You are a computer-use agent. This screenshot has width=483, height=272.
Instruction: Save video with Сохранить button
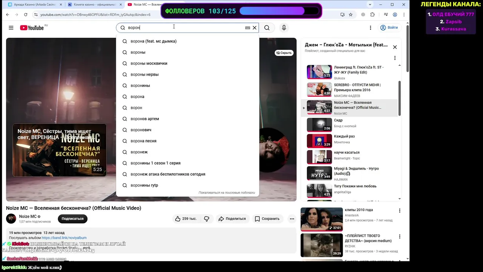point(267,219)
